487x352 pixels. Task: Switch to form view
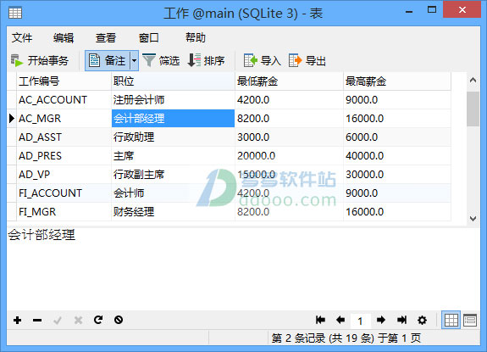[470, 320]
